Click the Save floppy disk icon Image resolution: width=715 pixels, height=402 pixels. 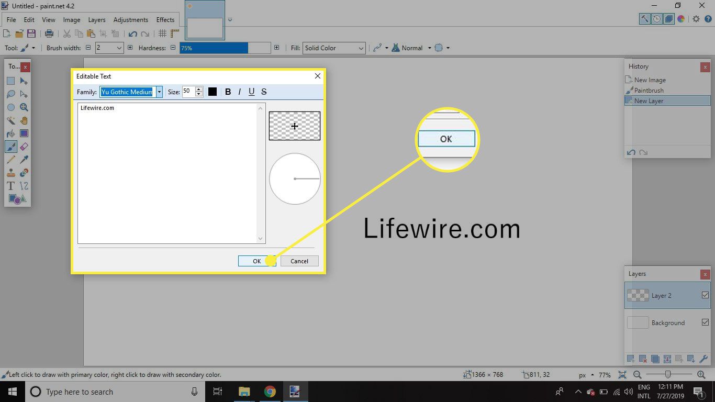coord(31,33)
